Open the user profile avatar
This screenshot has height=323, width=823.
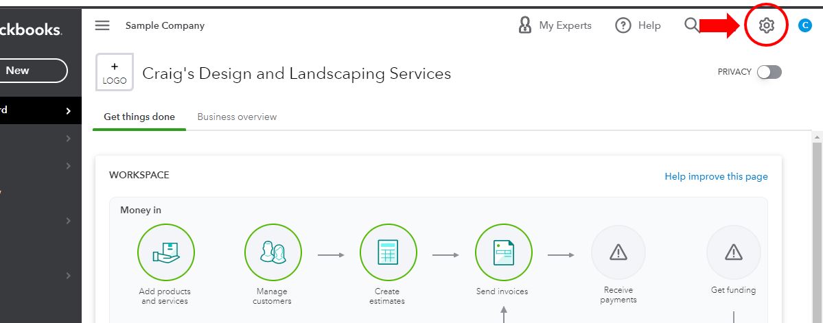coord(805,25)
